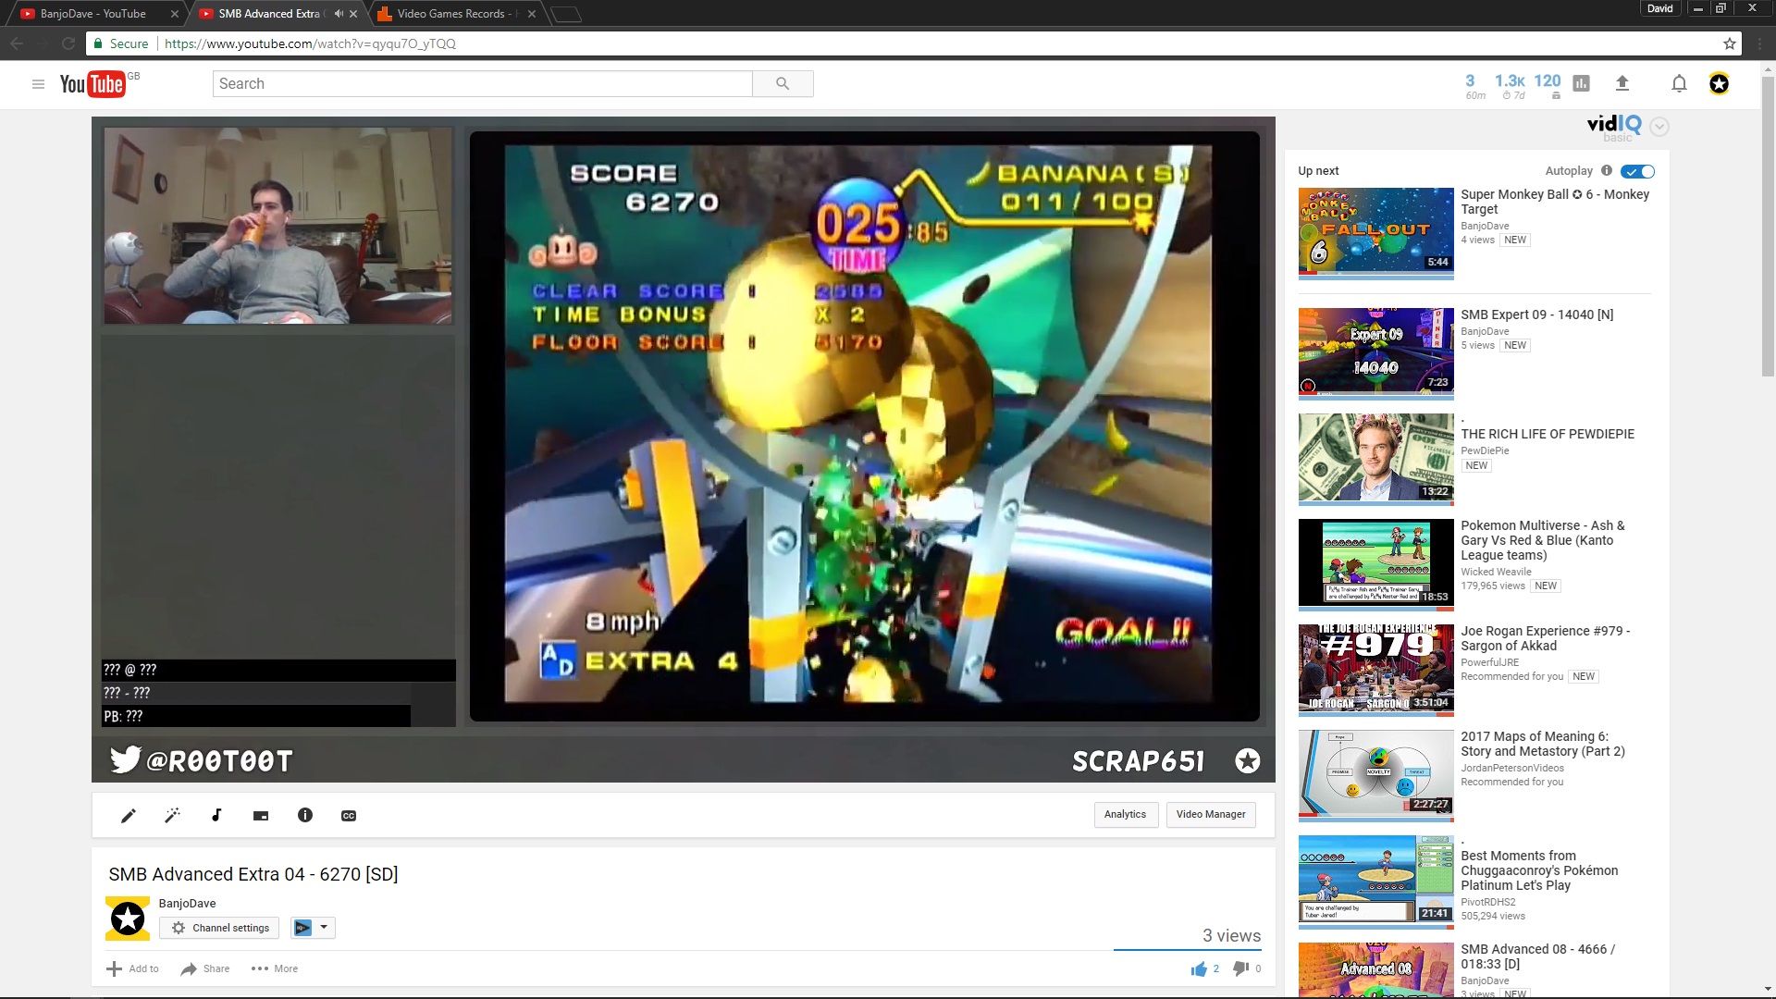Click the Analytics button
This screenshot has width=1776, height=999.
click(x=1125, y=814)
